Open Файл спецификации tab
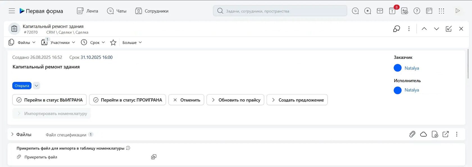472x167 pixels. tap(69, 135)
